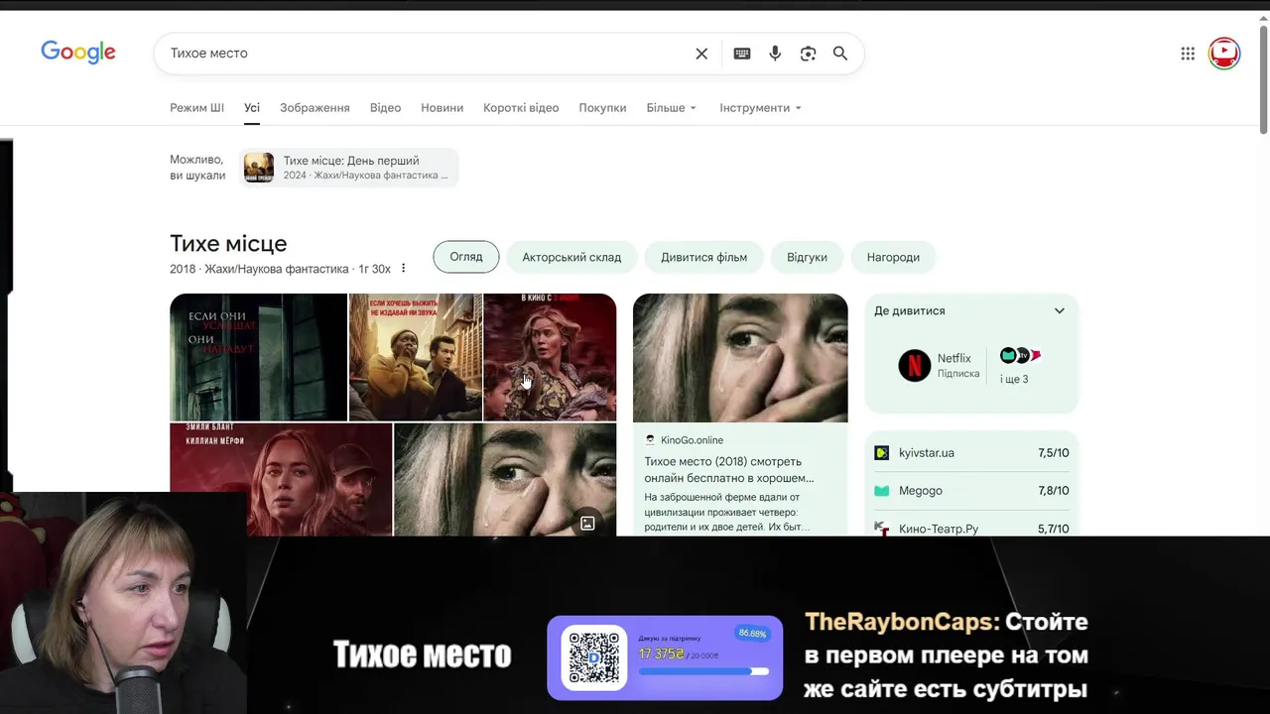
Task: Open the Google apps grid icon
Action: 1188,54
